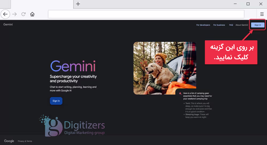Click the browser forward arrow

(x=14, y=14)
